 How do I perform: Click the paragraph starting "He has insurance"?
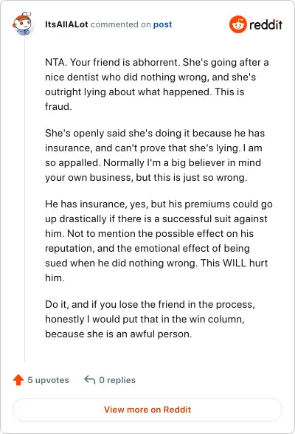coord(159,241)
